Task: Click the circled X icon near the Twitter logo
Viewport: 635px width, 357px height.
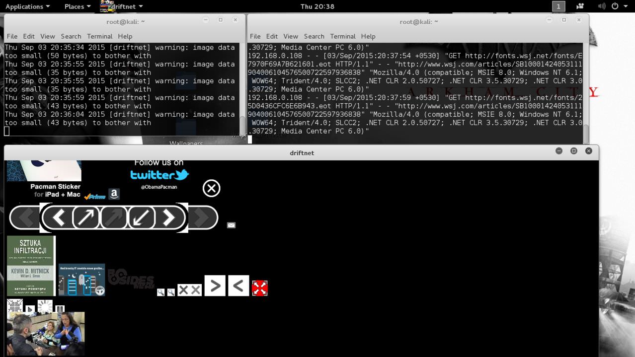Action: pos(211,188)
